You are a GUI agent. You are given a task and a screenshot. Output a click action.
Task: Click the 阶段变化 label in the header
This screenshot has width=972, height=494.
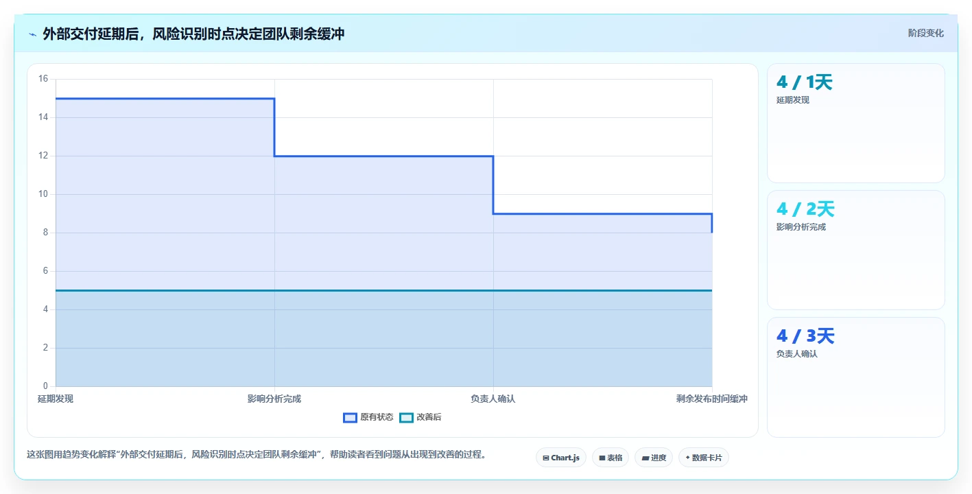pyautogui.click(x=925, y=34)
